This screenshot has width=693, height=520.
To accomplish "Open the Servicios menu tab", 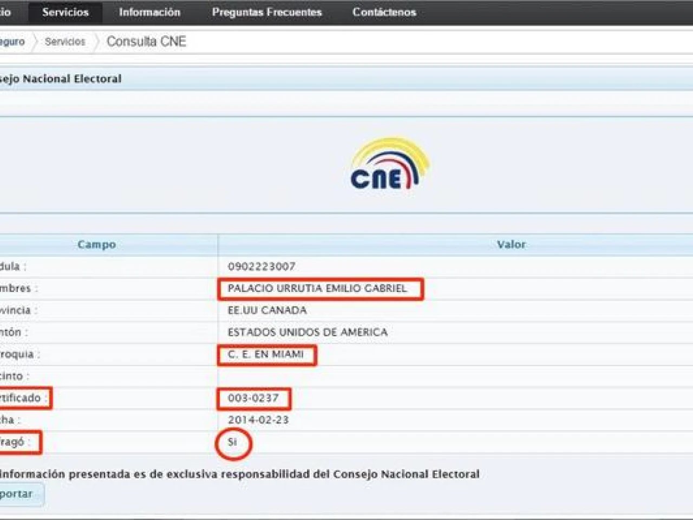I will [x=65, y=12].
